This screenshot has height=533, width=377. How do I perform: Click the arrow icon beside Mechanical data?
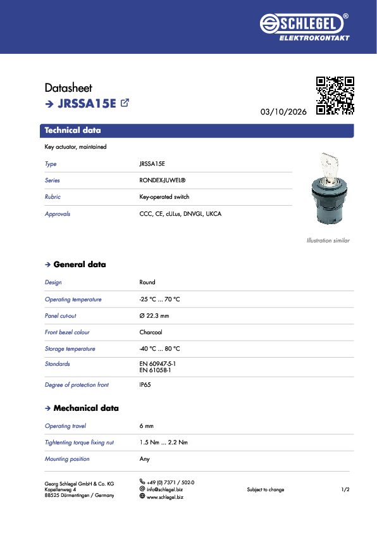coord(48,408)
